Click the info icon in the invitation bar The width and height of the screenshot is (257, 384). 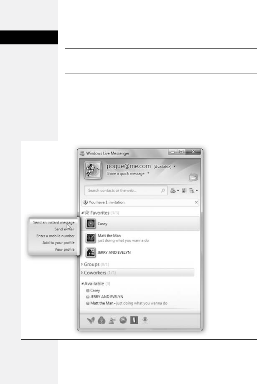(x=85, y=202)
